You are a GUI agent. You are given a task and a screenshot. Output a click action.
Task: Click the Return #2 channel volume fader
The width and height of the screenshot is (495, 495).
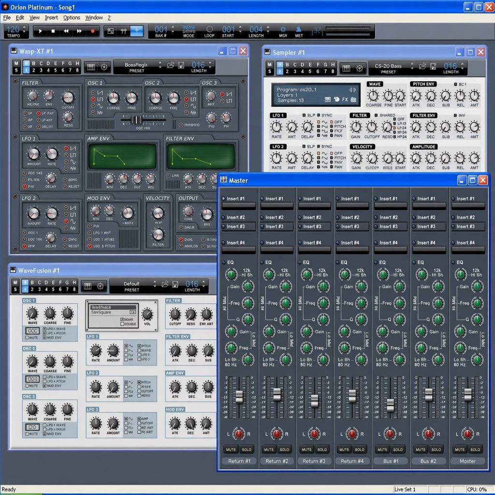[x=277, y=394]
